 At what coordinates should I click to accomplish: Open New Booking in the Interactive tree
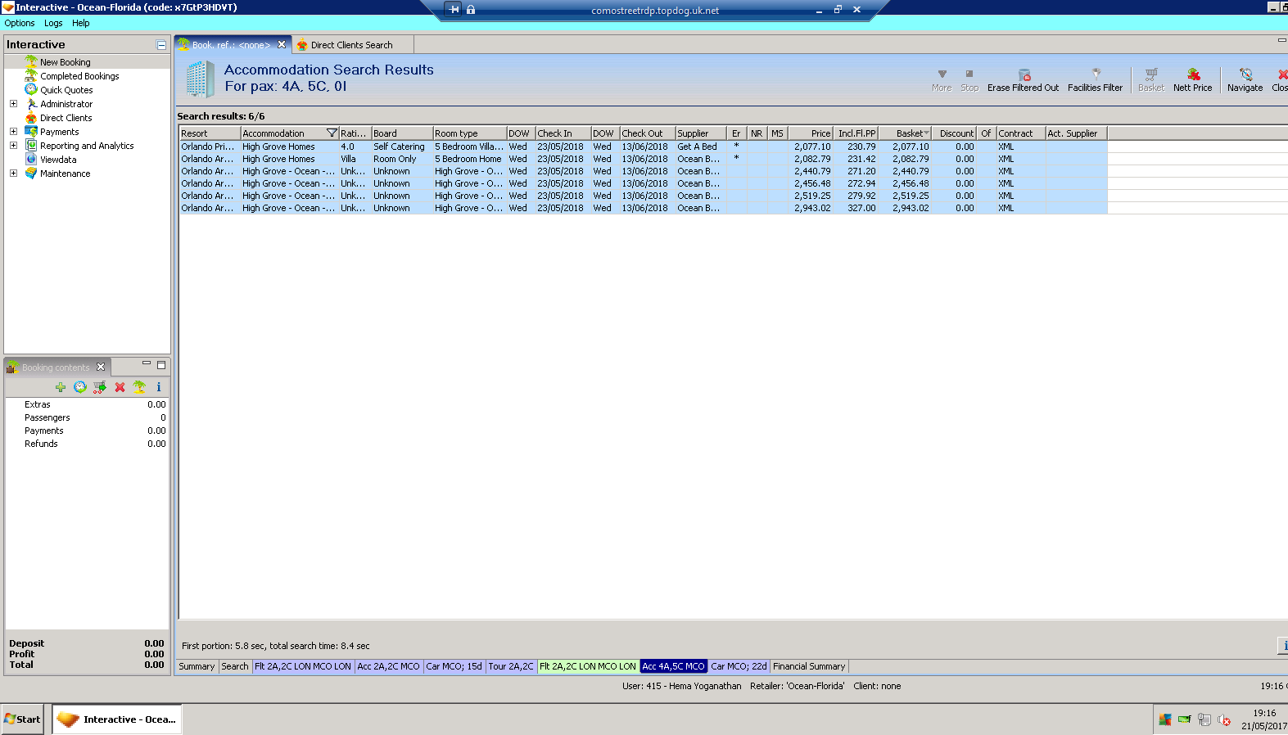pos(66,62)
